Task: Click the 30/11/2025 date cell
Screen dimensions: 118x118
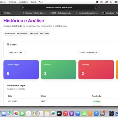Action: pyautogui.click(x=12, y=101)
